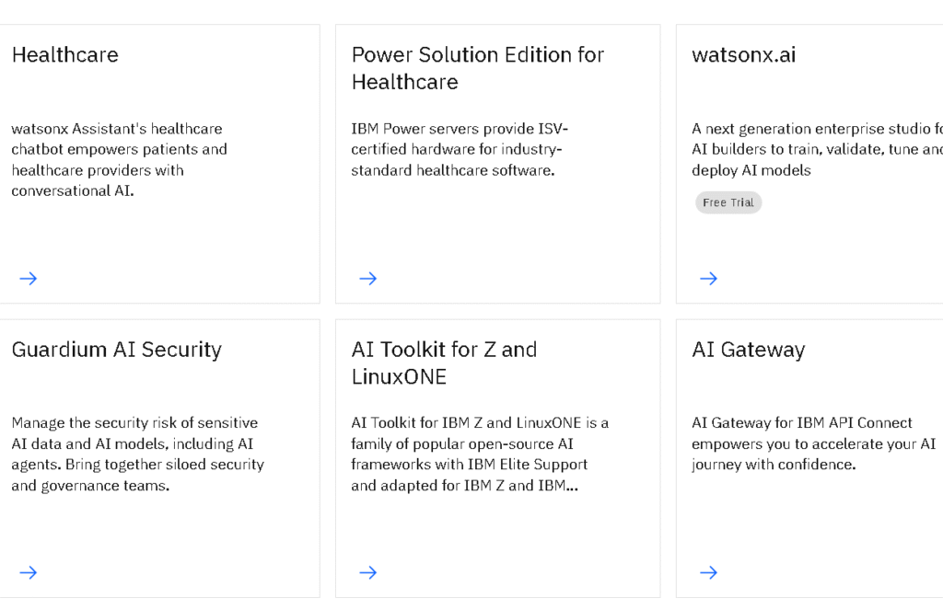943x610 pixels.
Task: Click the arrow icon on Healthcare card
Action: click(x=29, y=278)
